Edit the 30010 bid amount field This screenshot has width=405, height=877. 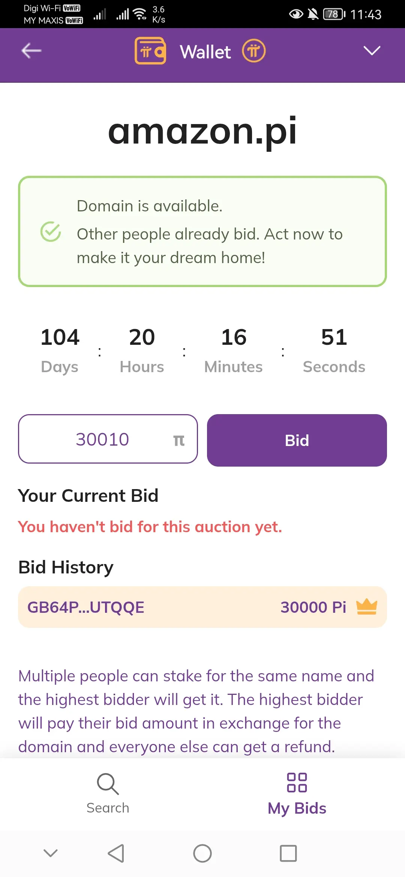coord(108,439)
